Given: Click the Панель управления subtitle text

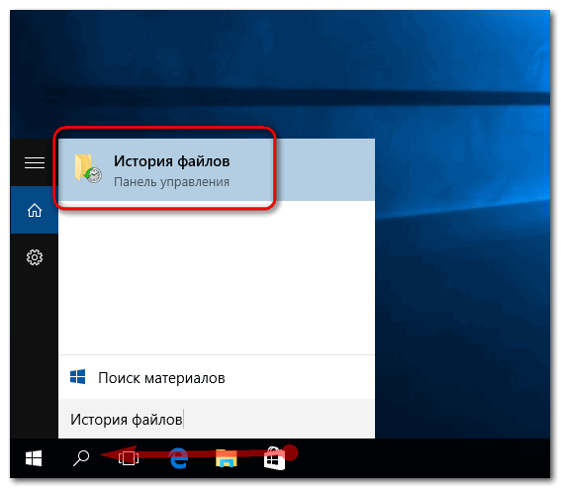Looking at the screenshot, I should (171, 182).
